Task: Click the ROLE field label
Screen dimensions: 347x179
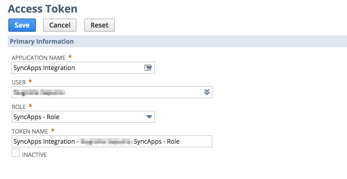Action: pyautogui.click(x=19, y=107)
